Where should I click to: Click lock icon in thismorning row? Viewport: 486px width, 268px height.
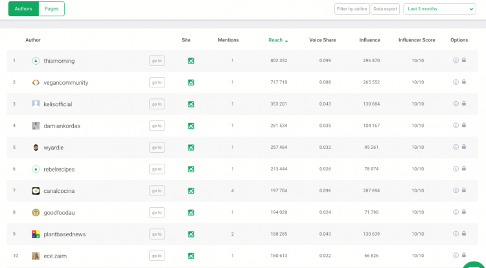pos(464,60)
